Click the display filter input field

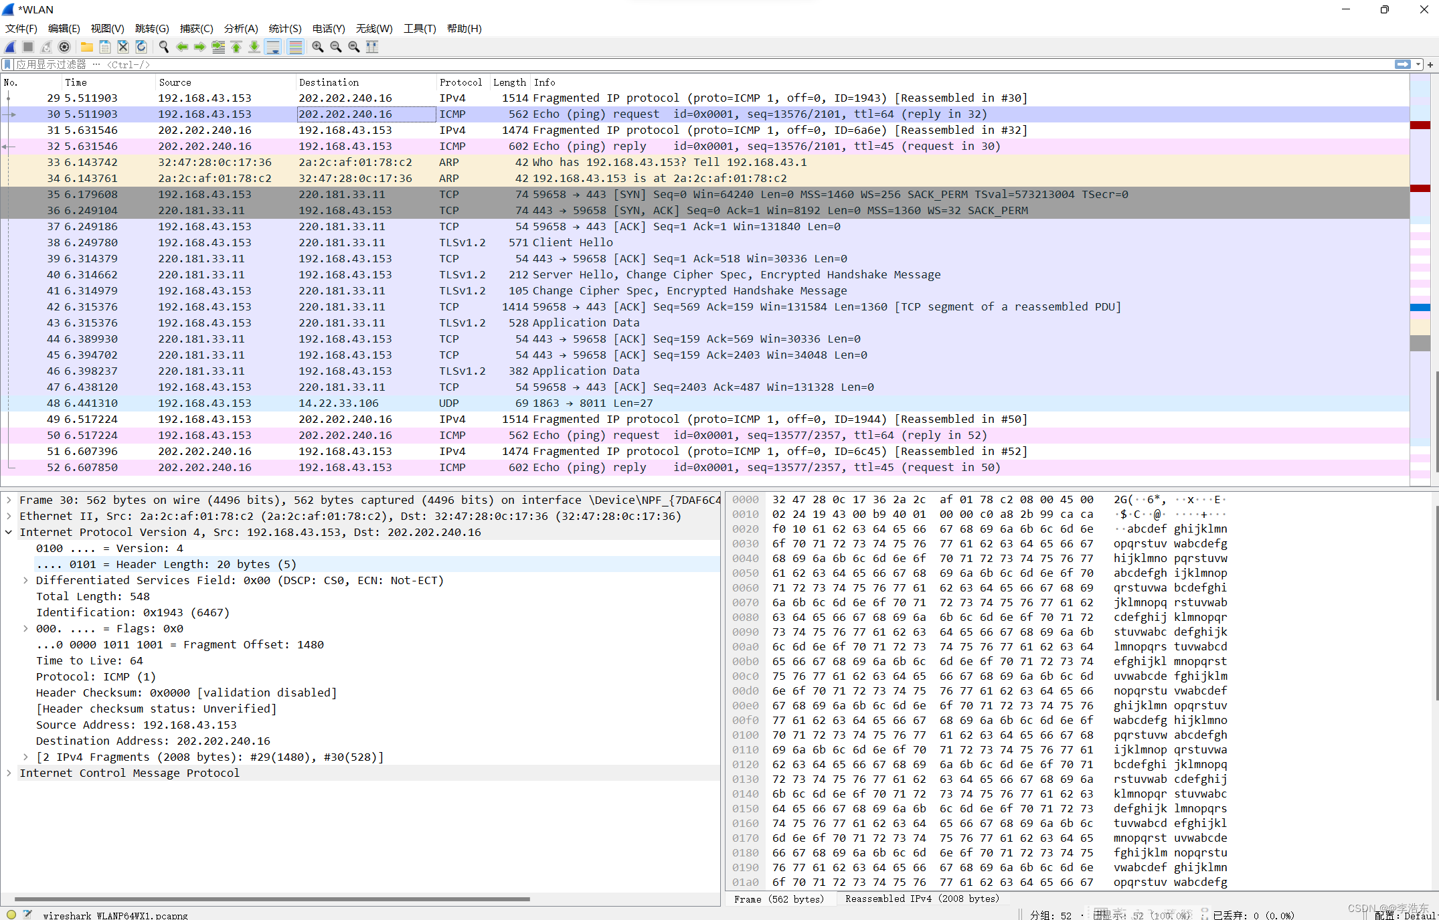click(703, 64)
